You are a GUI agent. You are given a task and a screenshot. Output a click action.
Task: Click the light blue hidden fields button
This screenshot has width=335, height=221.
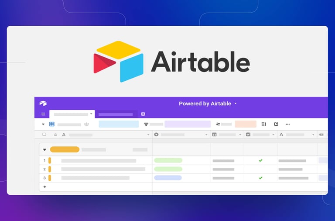119,124
